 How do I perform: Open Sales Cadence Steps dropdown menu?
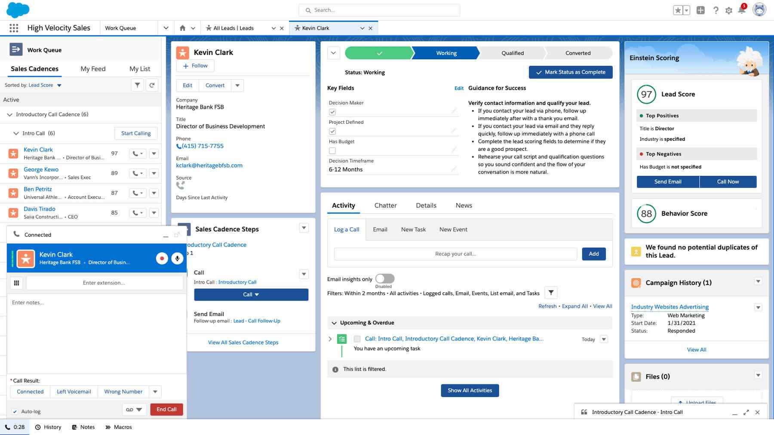coord(304,228)
